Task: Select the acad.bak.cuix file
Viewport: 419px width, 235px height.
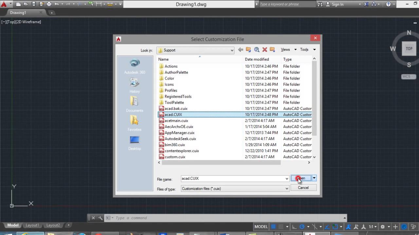Action: pyautogui.click(x=176, y=109)
